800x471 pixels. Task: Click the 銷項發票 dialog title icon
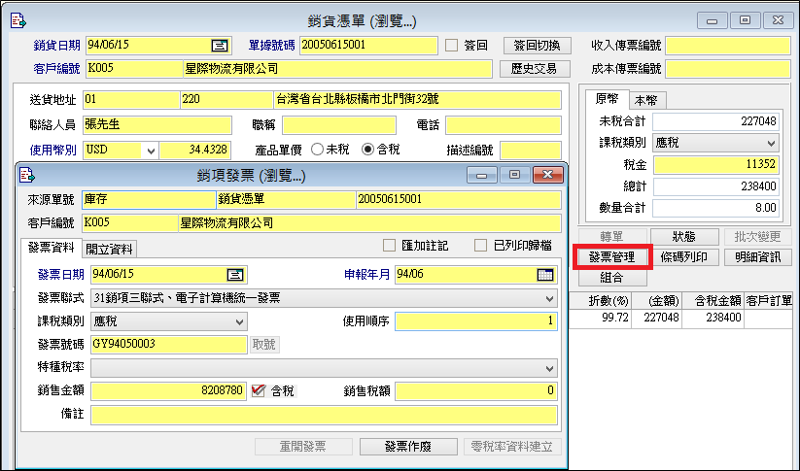tap(28, 175)
